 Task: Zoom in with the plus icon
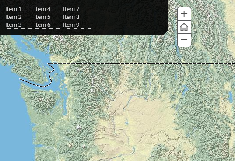pyautogui.click(x=184, y=14)
